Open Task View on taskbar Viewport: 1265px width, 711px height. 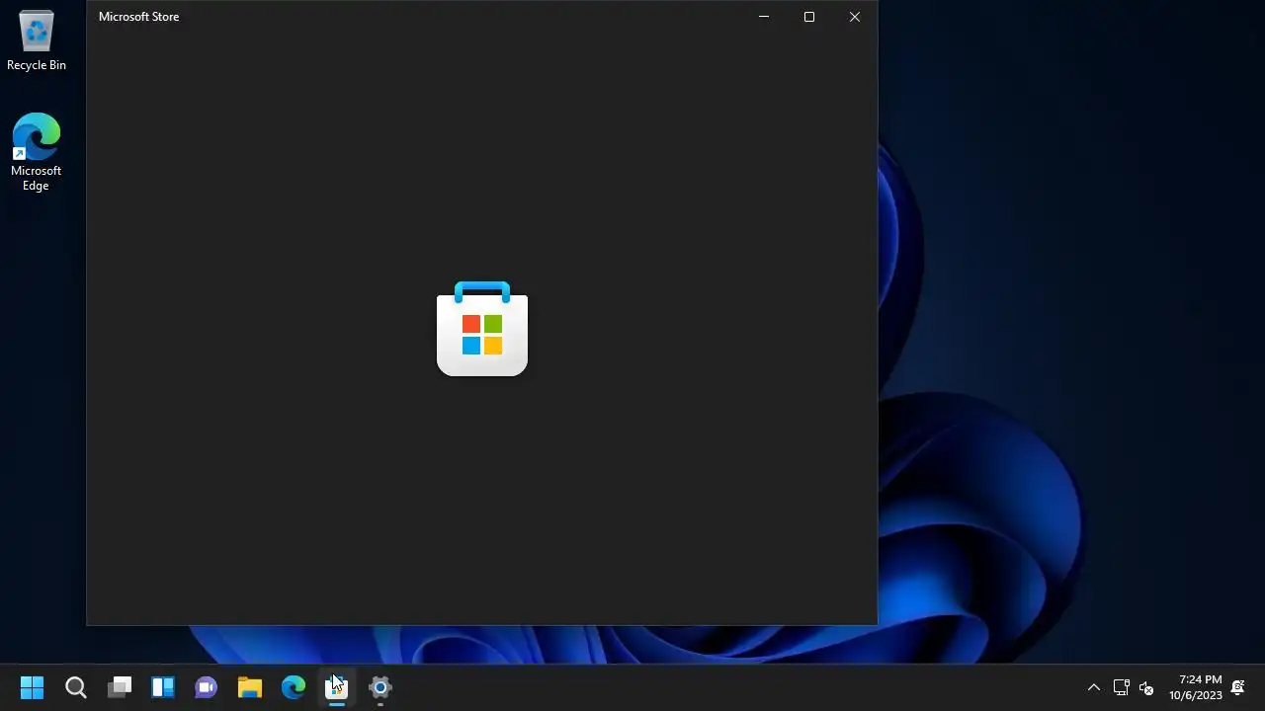point(120,687)
